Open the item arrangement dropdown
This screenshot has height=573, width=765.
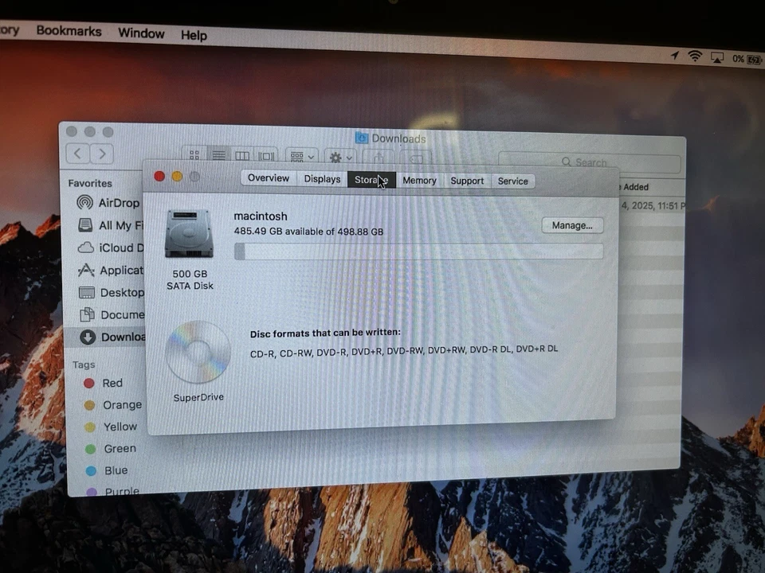(x=300, y=156)
